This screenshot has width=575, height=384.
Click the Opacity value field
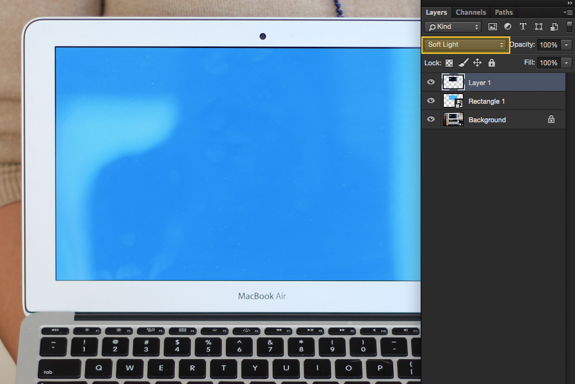click(x=549, y=45)
